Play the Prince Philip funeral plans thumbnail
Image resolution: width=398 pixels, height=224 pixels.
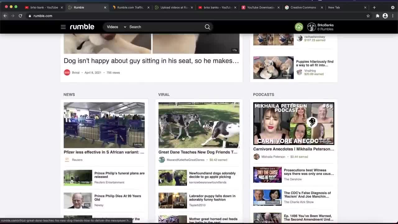[x=78, y=178]
